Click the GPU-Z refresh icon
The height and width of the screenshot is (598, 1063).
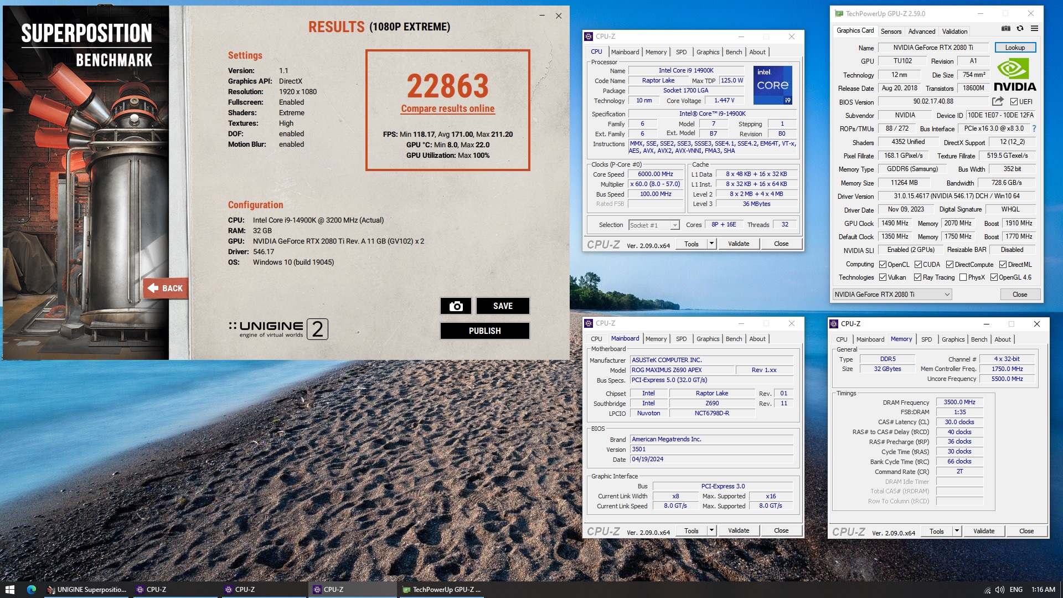pyautogui.click(x=1020, y=29)
